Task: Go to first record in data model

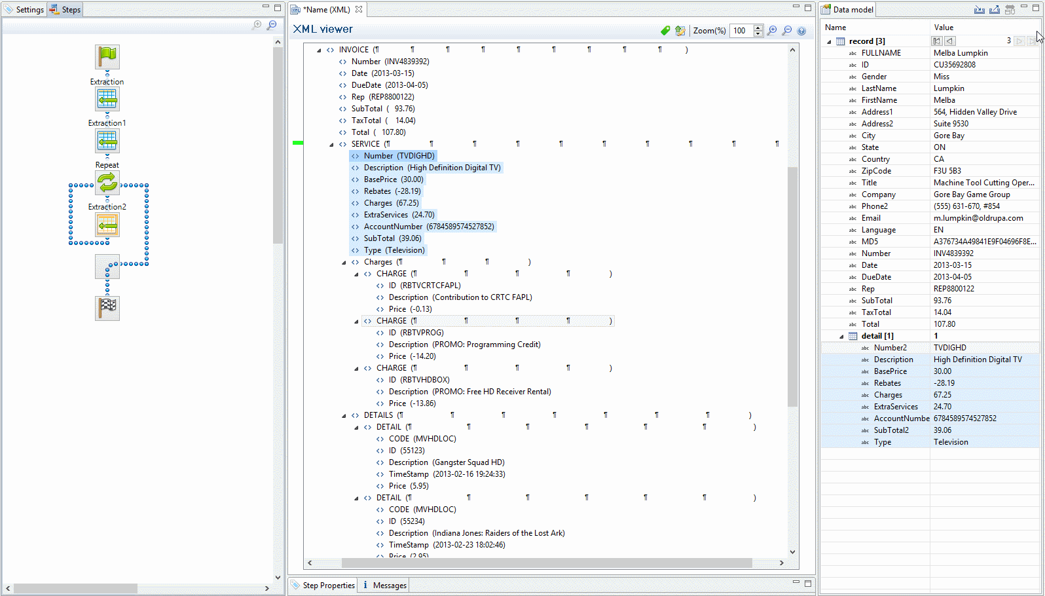Action: click(937, 41)
